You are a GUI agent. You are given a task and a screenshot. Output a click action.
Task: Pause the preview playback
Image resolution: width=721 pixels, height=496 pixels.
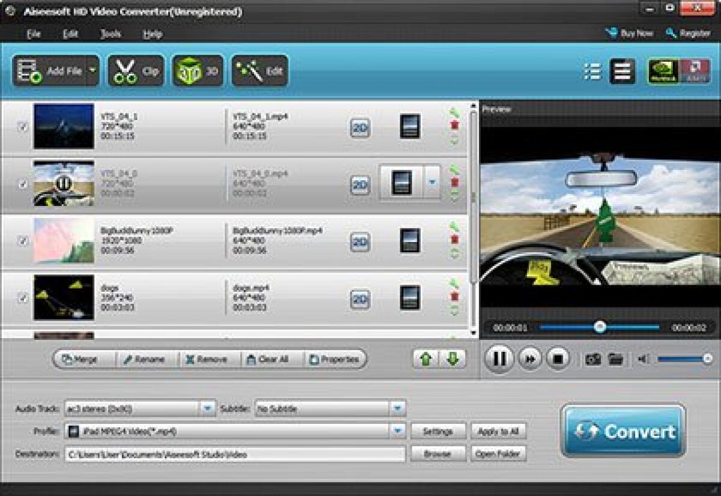point(497,360)
